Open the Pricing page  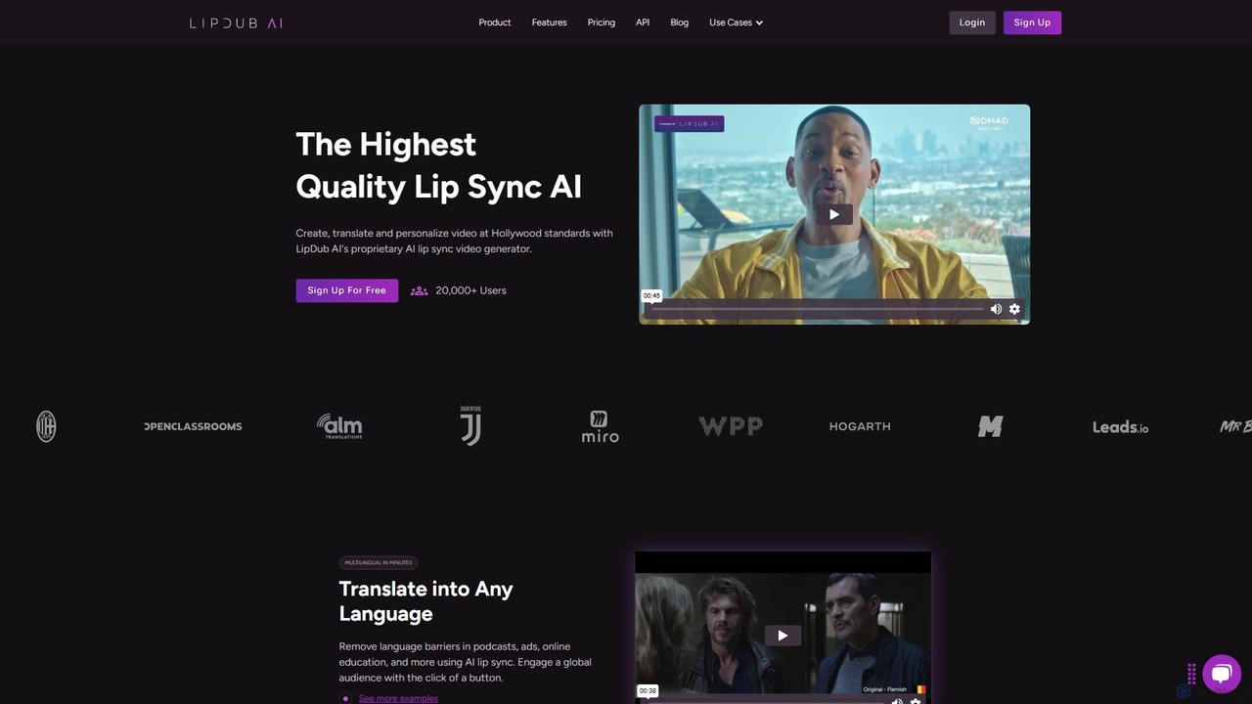[x=602, y=22]
